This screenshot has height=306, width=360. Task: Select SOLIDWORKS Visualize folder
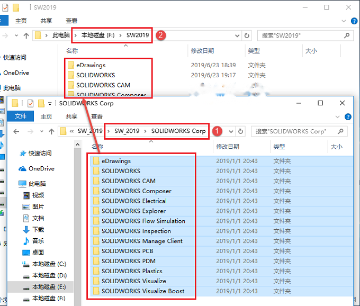coord(133,281)
